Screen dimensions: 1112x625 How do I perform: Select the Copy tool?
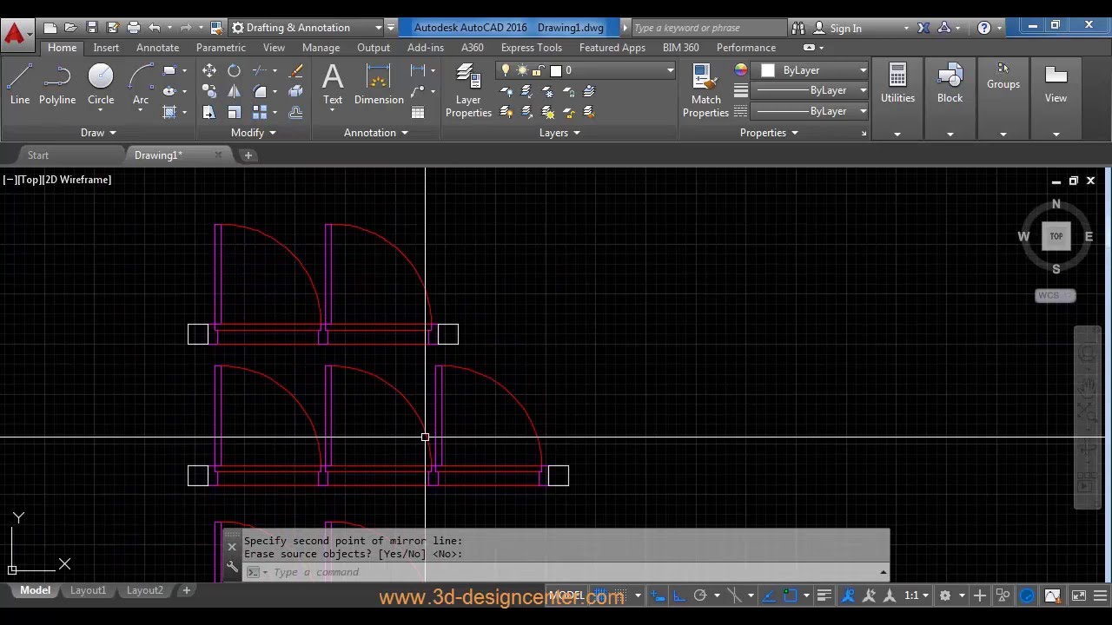point(209,91)
